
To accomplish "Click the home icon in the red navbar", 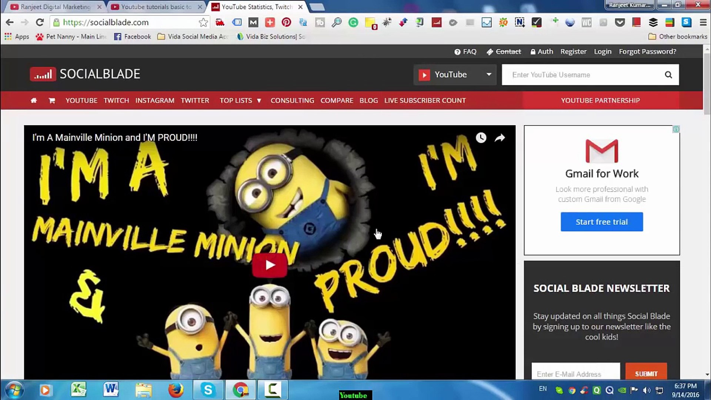I will tap(34, 100).
